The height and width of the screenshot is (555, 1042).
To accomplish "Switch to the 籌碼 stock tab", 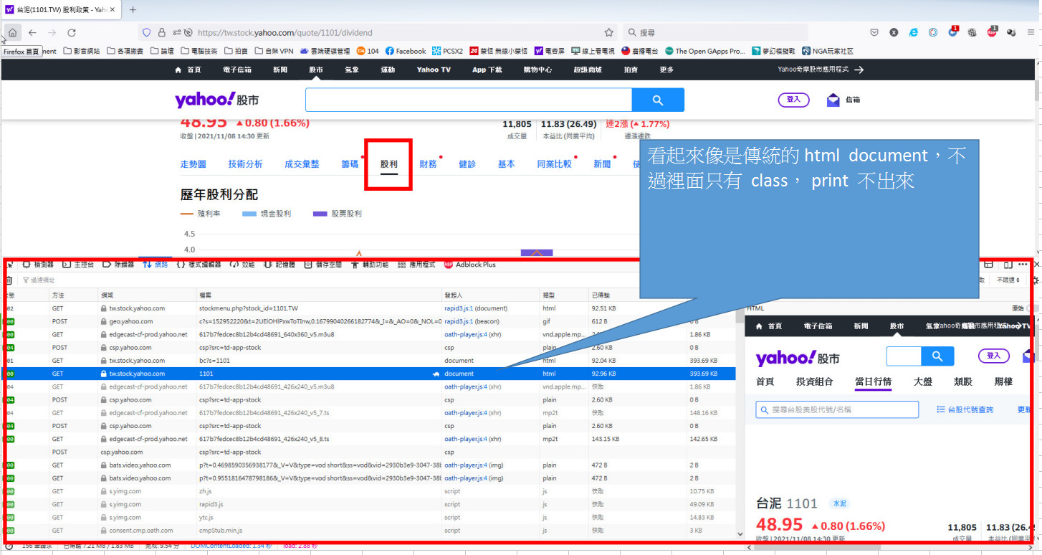I will pyautogui.click(x=350, y=164).
